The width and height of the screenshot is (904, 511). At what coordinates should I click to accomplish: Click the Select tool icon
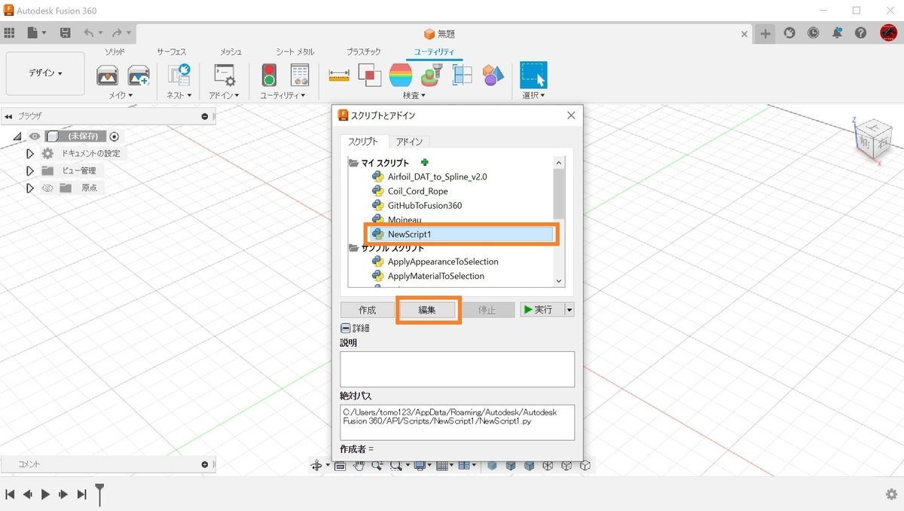coord(533,75)
